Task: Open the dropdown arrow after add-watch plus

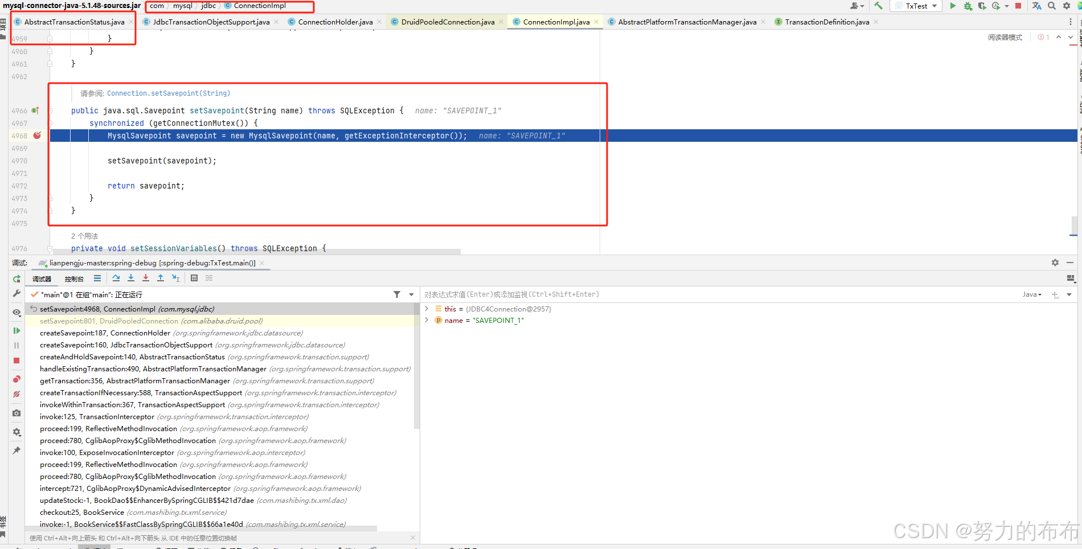Action: [x=1069, y=294]
